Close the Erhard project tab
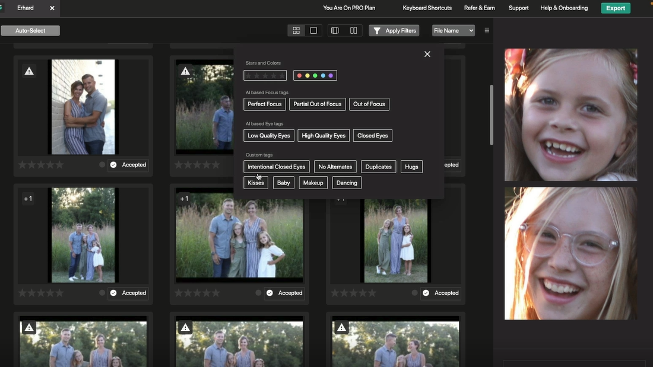The image size is (653, 367). pos(52,8)
